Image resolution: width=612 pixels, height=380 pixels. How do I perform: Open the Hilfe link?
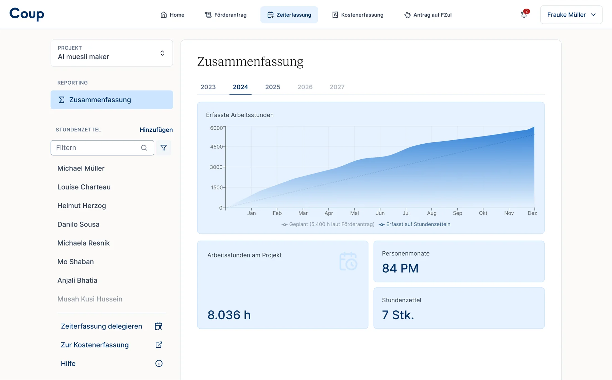(x=68, y=364)
